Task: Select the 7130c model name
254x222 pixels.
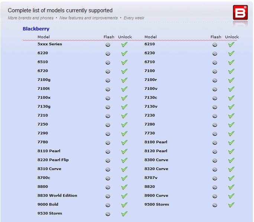Action: [x=151, y=98]
